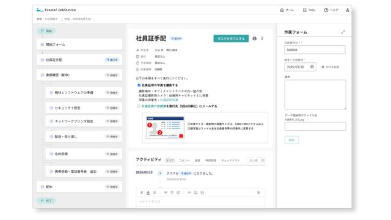Click the コメントを入力 comment box
Image resolution: width=391 pixels, height=220 pixels.
[x=200, y=201]
